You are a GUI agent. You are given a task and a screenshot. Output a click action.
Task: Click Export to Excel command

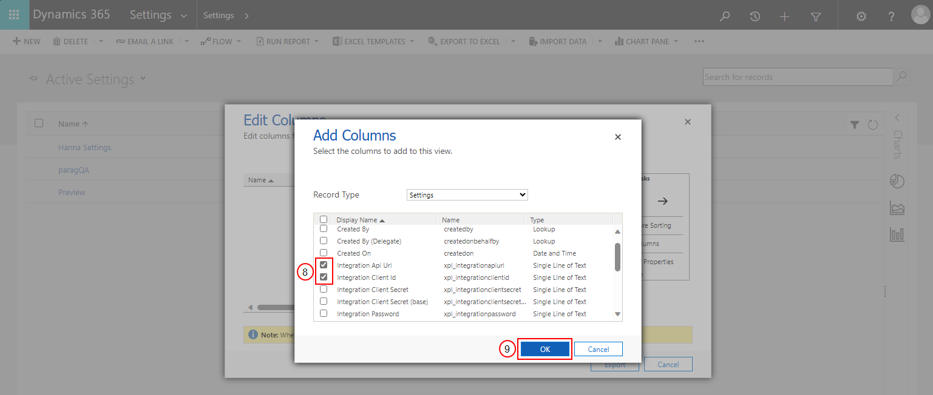click(x=464, y=41)
